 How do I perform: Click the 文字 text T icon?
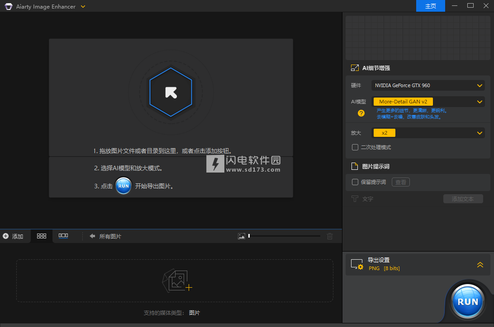[355, 199]
